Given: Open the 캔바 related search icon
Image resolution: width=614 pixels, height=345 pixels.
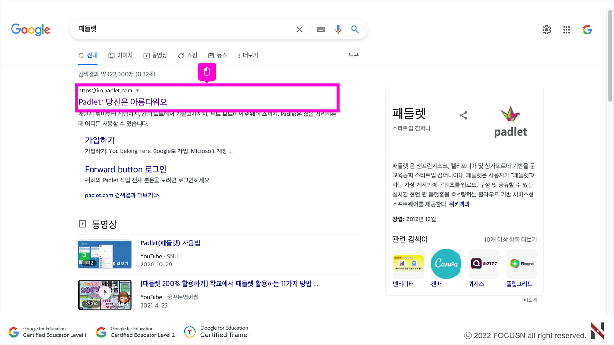Looking at the screenshot, I should pyautogui.click(x=445, y=263).
